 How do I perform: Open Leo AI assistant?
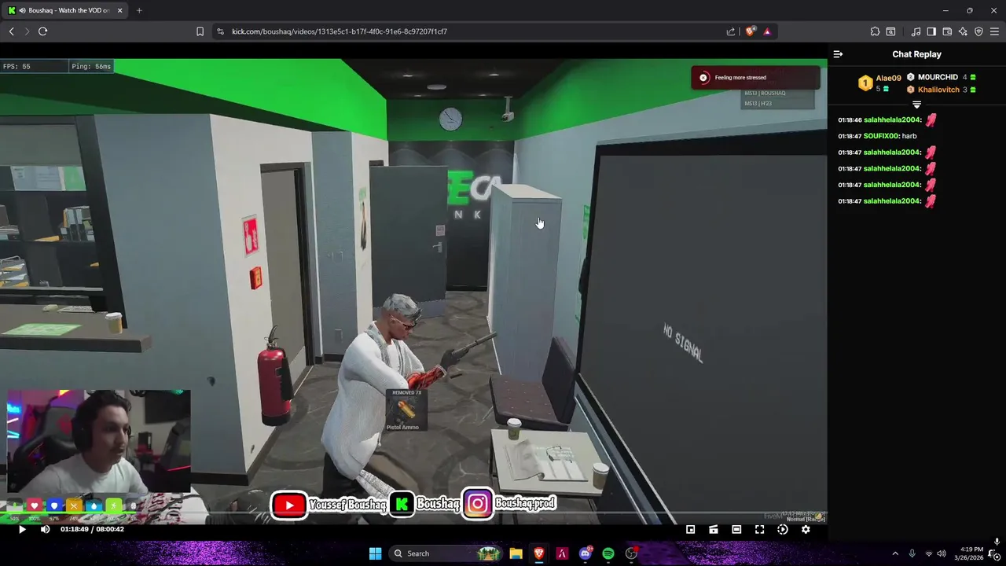[963, 31]
